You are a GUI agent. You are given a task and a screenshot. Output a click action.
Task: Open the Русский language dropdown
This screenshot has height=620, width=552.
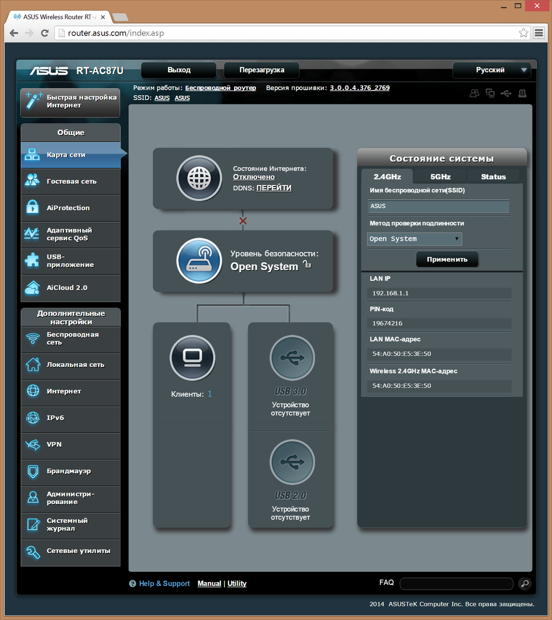[x=492, y=70]
